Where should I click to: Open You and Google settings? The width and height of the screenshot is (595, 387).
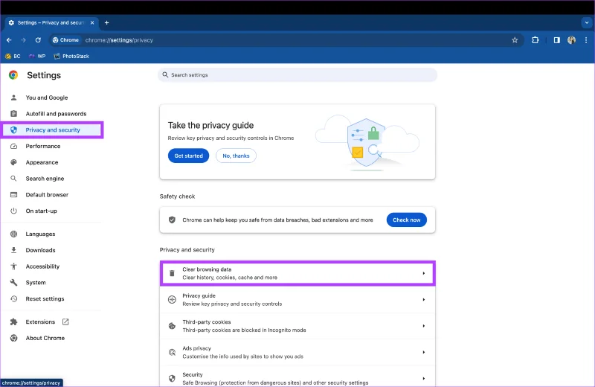pyautogui.click(x=47, y=97)
